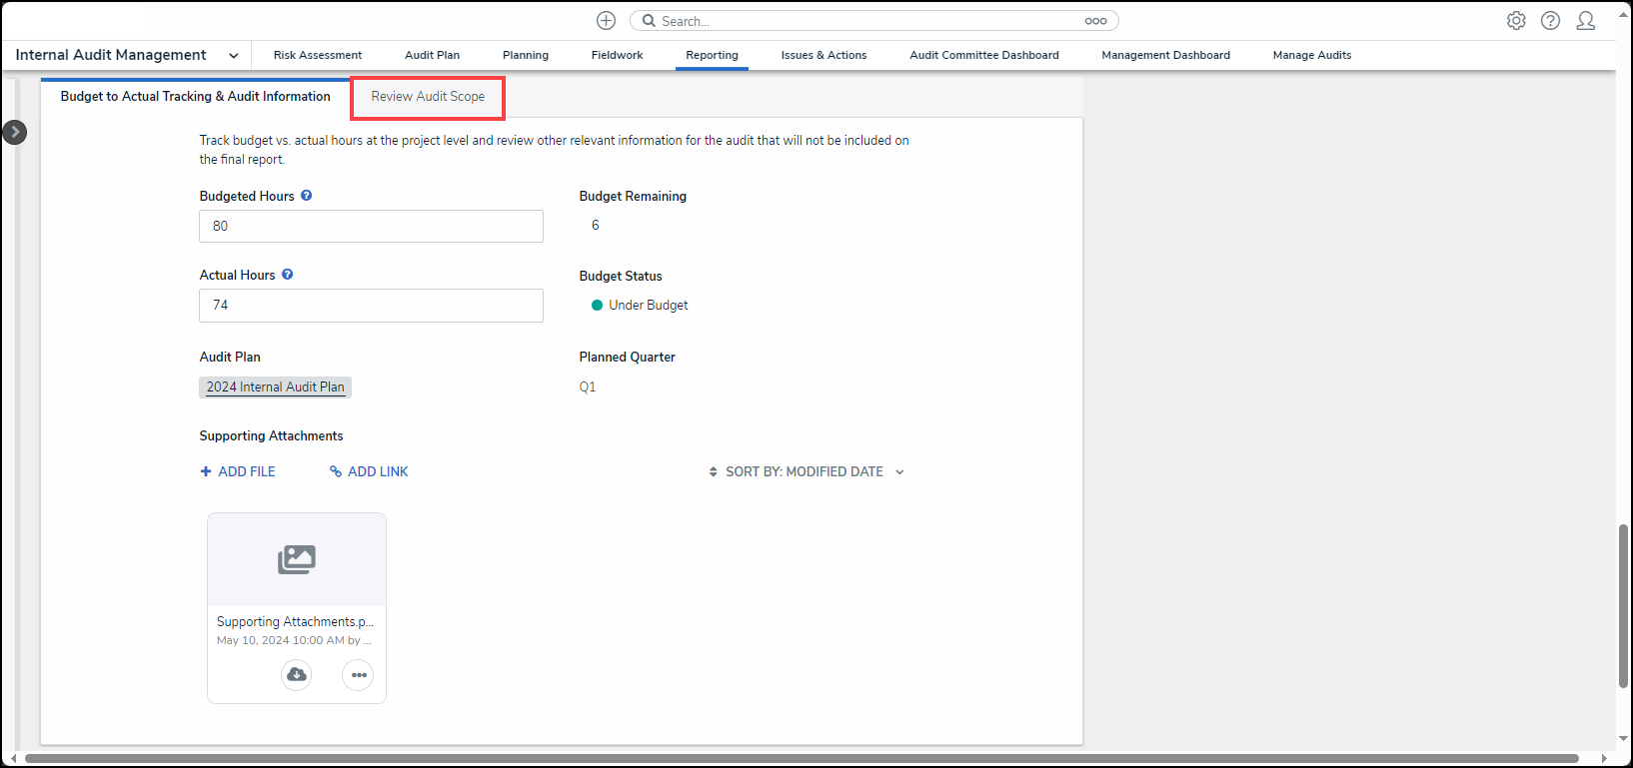The image size is (1633, 768).
Task: Show Budgeted Hours help tooltip icon
Action: point(307,196)
